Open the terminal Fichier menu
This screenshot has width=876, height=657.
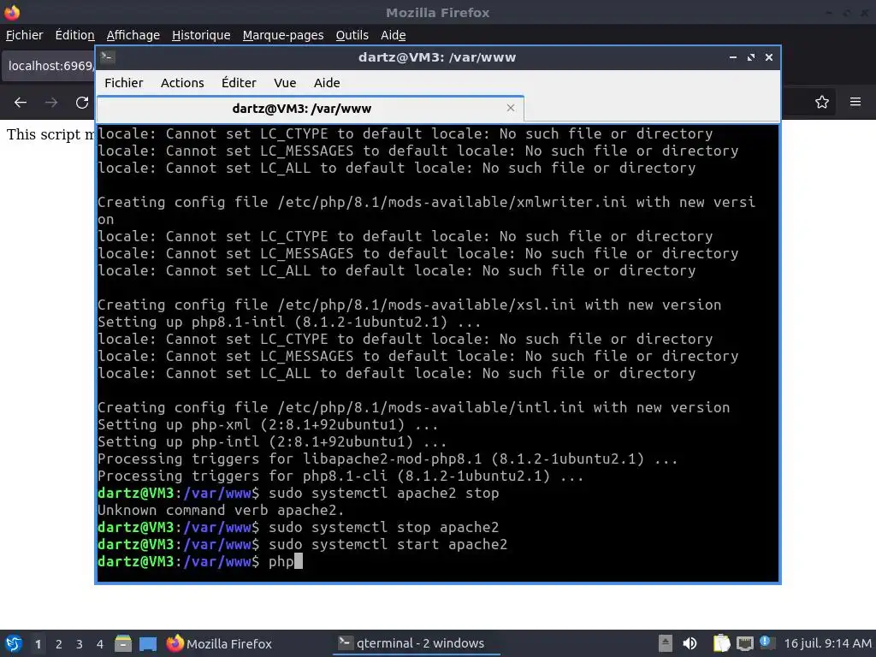click(x=123, y=83)
